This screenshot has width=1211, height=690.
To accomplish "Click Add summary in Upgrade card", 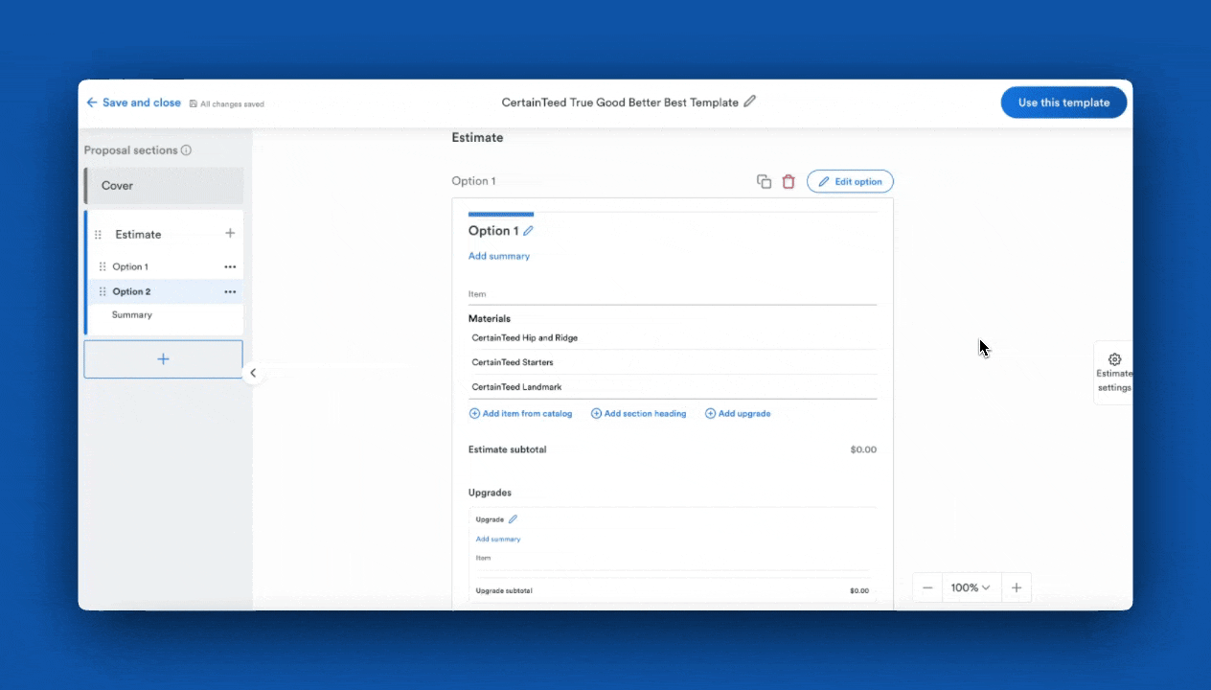I will pyautogui.click(x=498, y=540).
